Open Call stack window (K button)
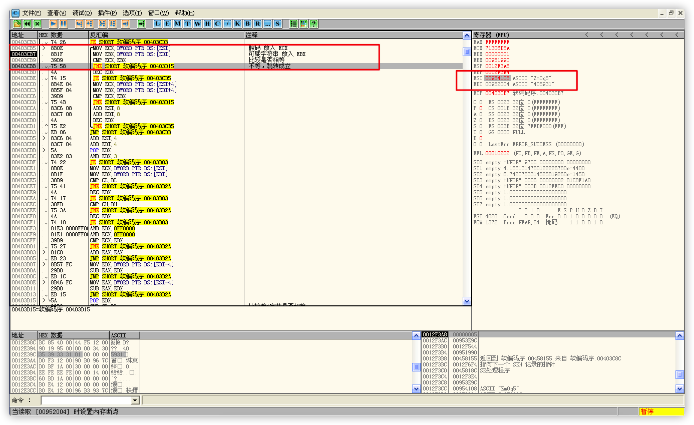Viewport: 694px width, 425px height. coord(237,24)
